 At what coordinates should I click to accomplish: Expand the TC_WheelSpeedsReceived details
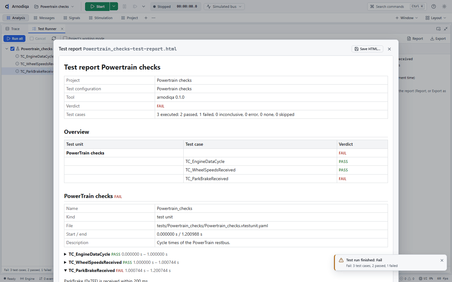pyautogui.click(x=65, y=263)
